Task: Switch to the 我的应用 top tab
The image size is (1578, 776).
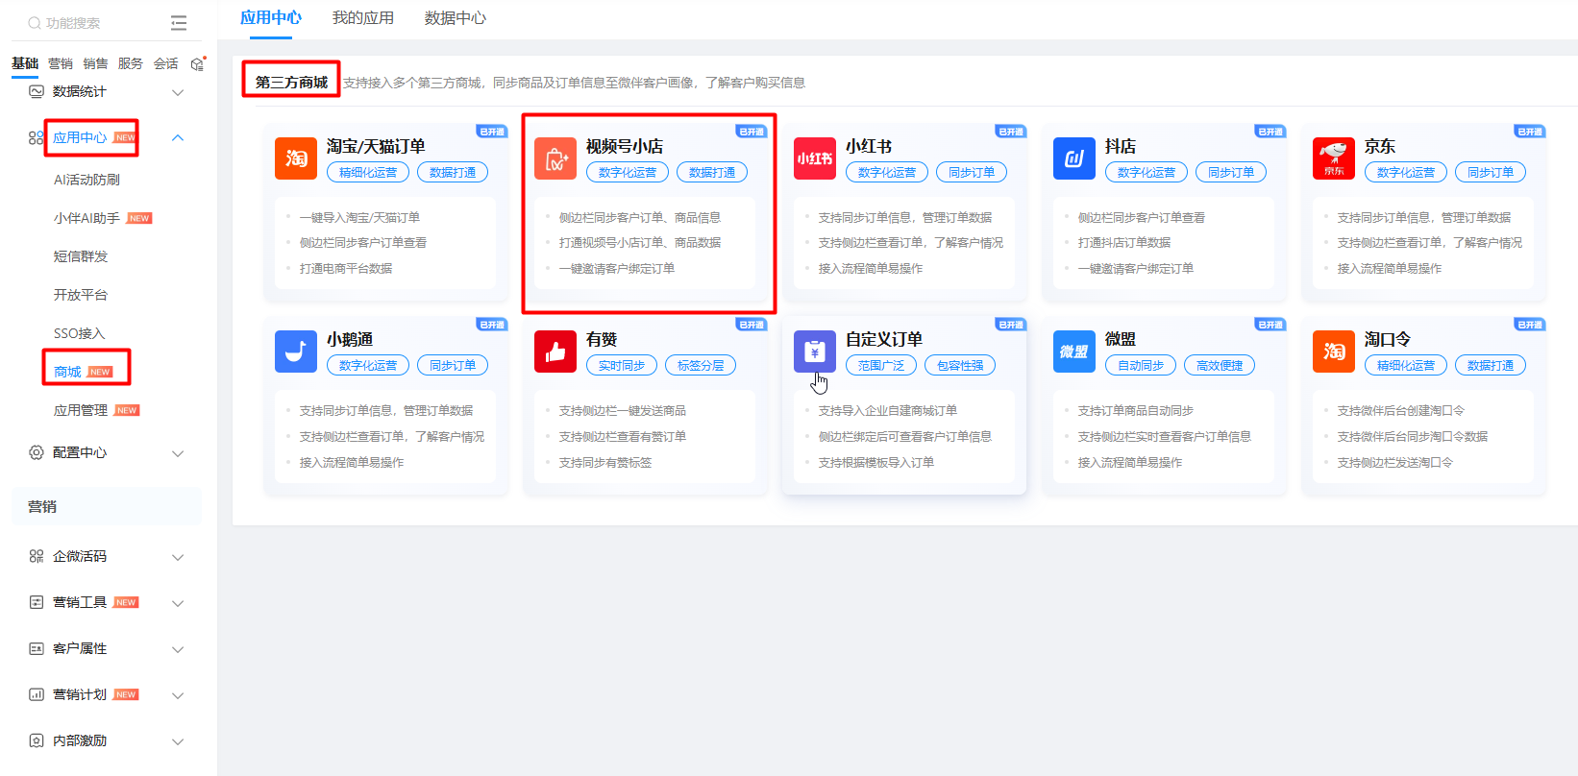Action: pyautogui.click(x=363, y=17)
